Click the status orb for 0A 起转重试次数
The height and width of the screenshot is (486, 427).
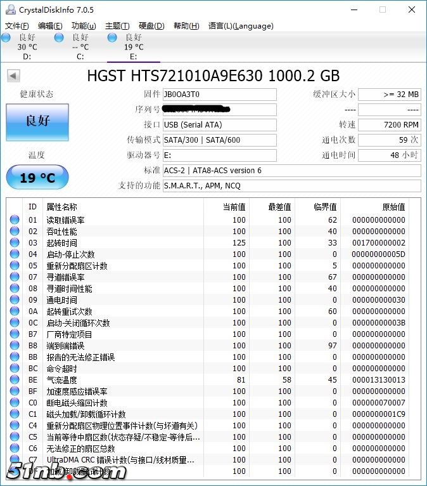point(15,311)
